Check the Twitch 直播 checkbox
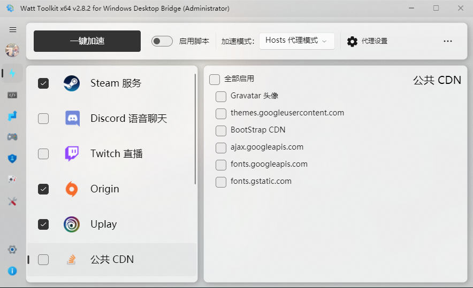The height and width of the screenshot is (288, 473). (x=43, y=154)
